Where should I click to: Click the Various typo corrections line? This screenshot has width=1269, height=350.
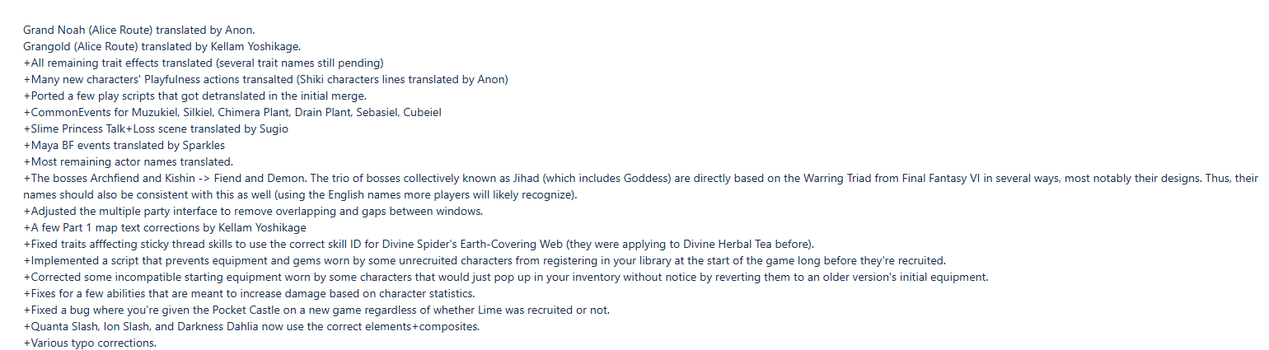point(90,343)
